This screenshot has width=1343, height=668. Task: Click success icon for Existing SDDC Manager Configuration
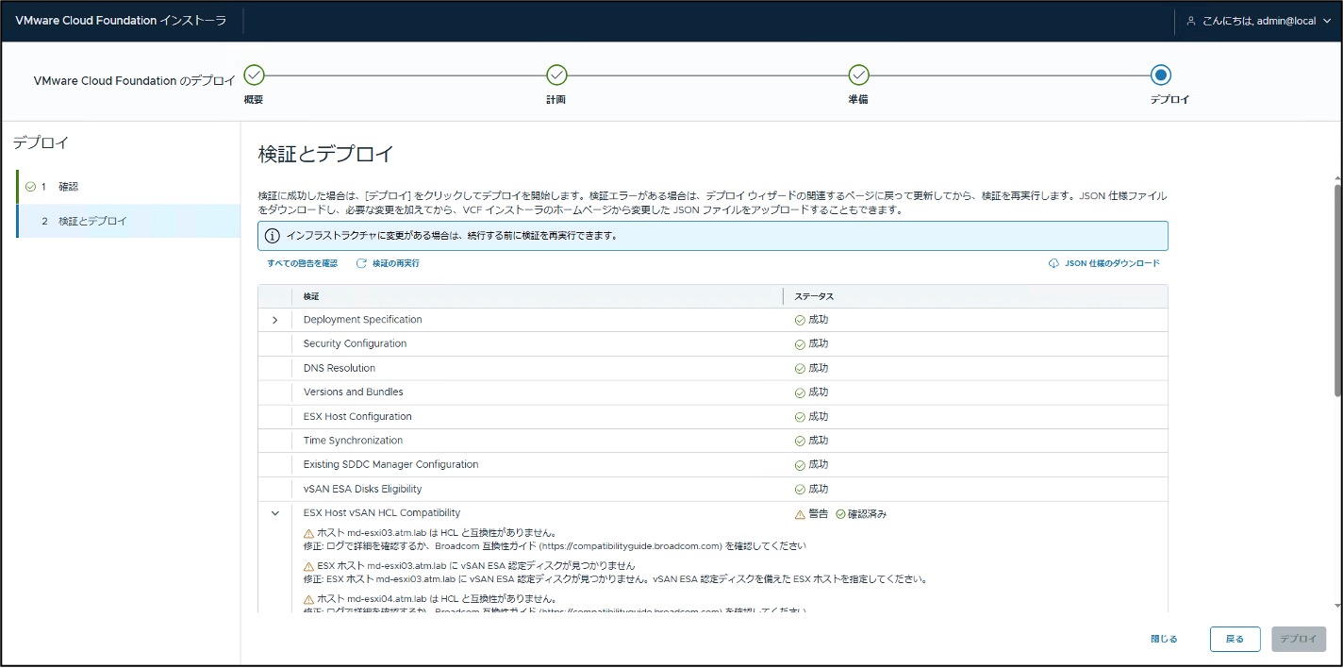tap(800, 465)
